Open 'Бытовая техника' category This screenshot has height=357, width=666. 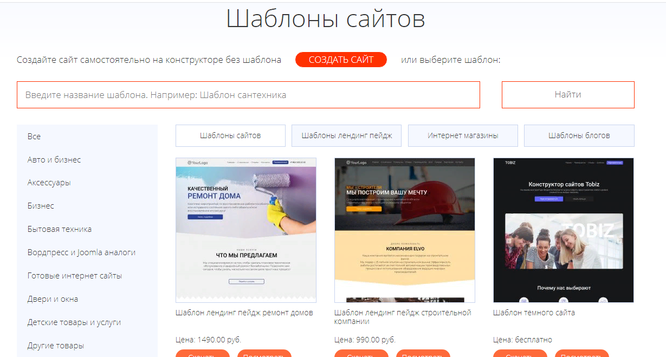60,229
